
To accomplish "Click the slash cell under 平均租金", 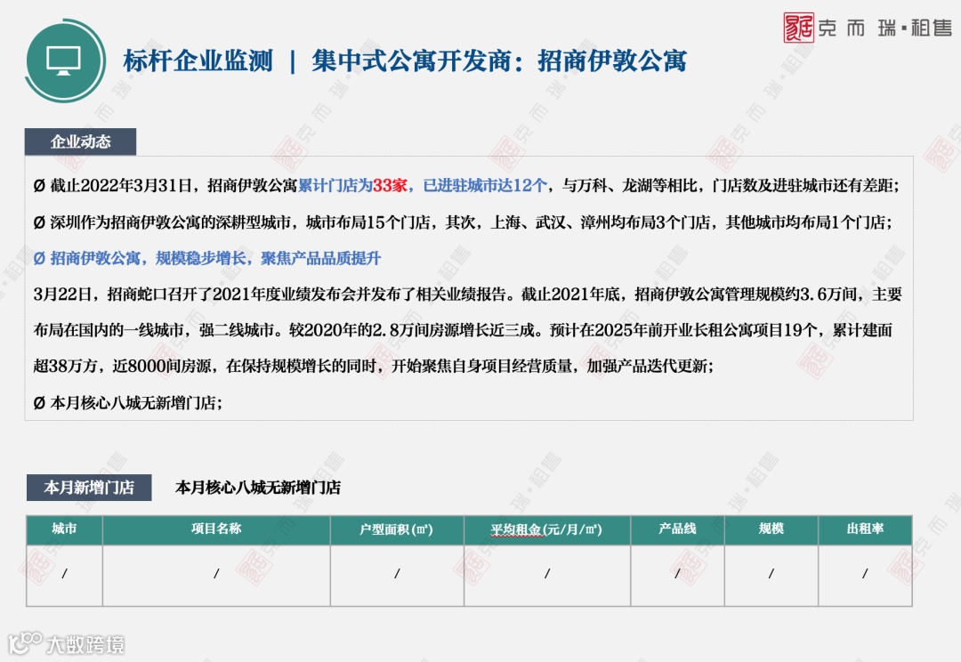I will tap(546, 576).
